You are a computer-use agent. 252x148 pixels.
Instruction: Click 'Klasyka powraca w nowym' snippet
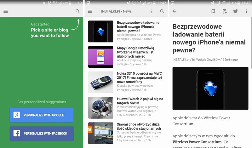(135, 86)
